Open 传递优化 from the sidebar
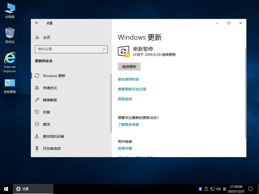This screenshot has height=194, width=259. point(51,88)
